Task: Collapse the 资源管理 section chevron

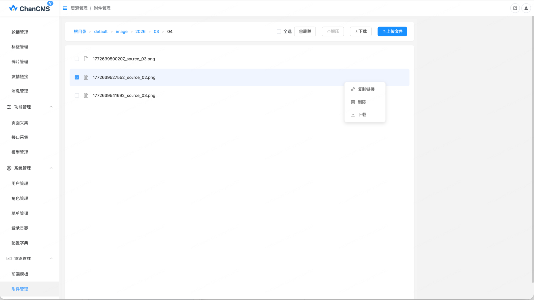Action: tap(51, 258)
